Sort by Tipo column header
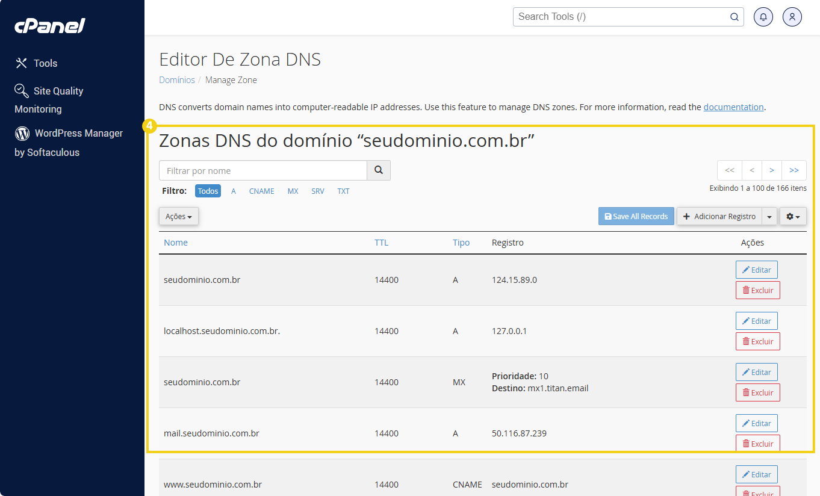Image resolution: width=820 pixels, height=496 pixels. click(461, 243)
